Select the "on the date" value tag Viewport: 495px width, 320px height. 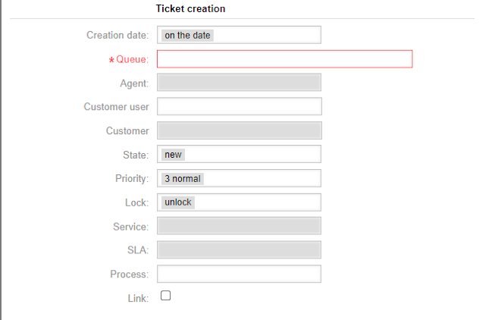point(187,35)
